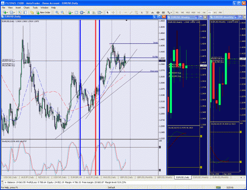Open the Tools menu
The image size is (247, 190).
(35, 8)
